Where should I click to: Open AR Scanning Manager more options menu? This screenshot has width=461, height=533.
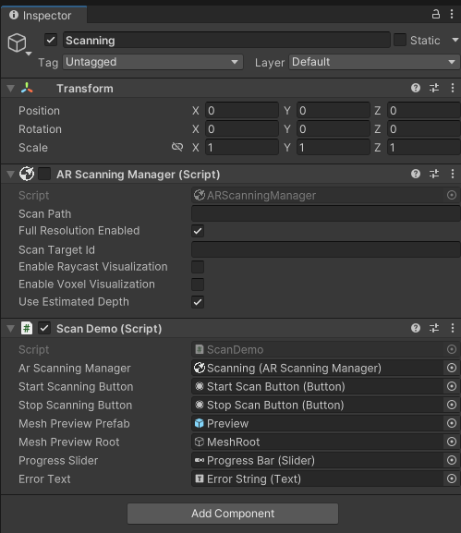pyautogui.click(x=453, y=174)
